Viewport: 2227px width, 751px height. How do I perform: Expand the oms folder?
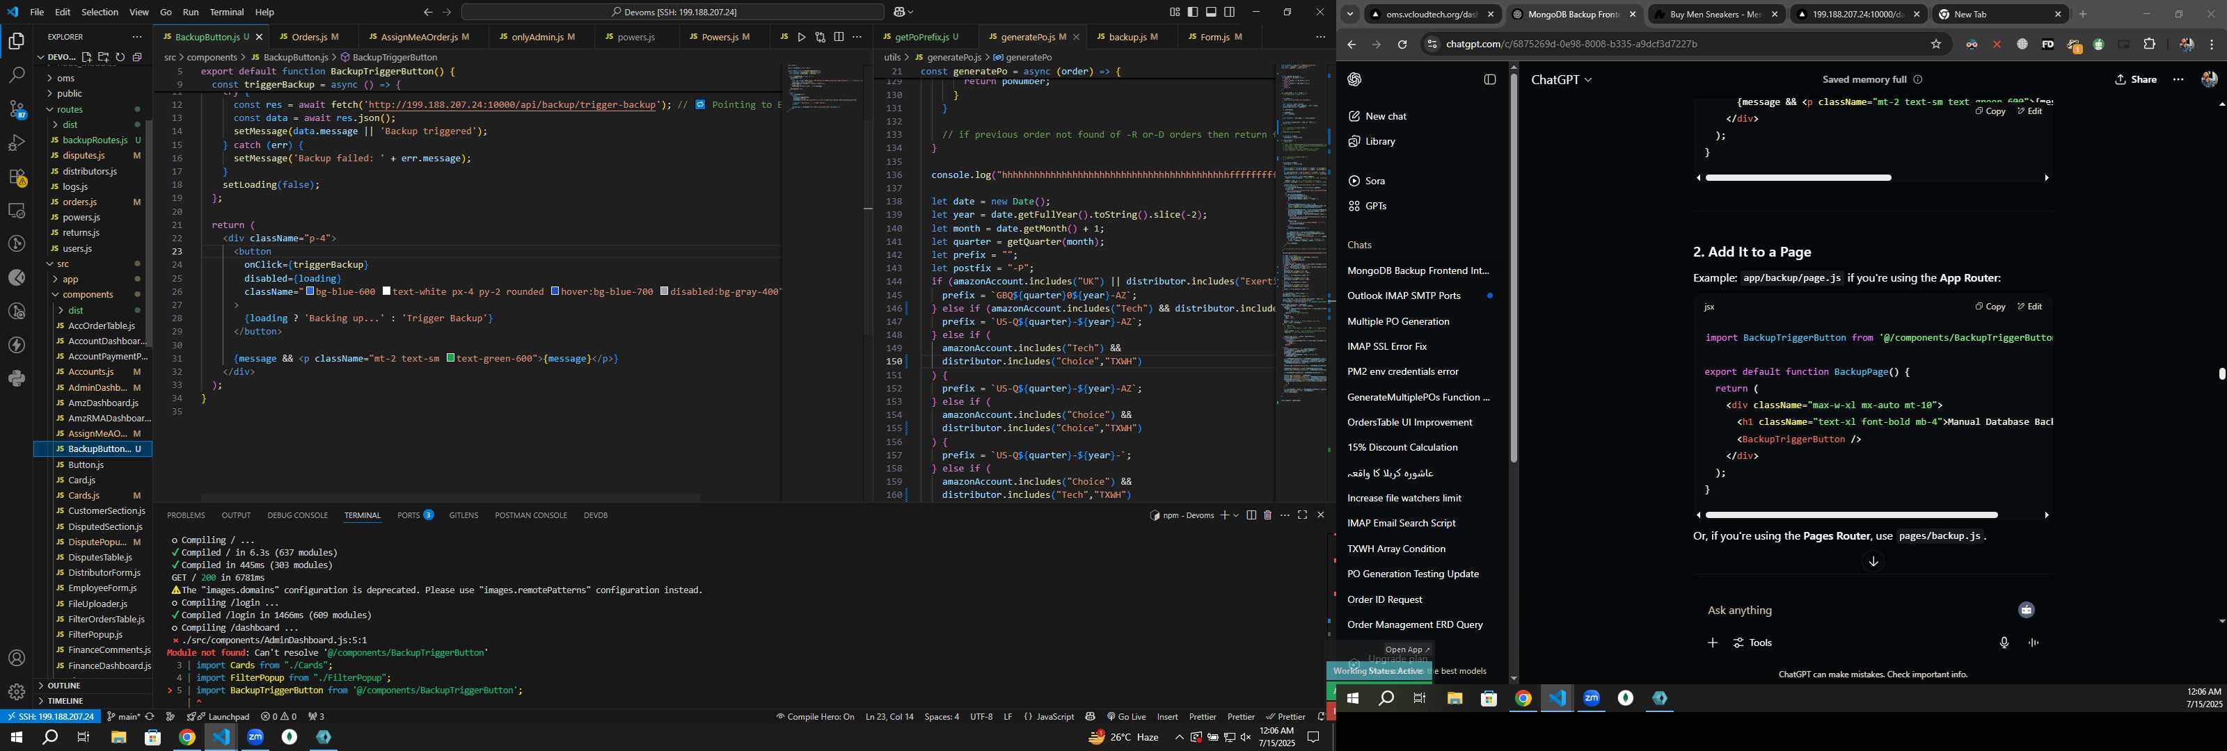(50, 79)
